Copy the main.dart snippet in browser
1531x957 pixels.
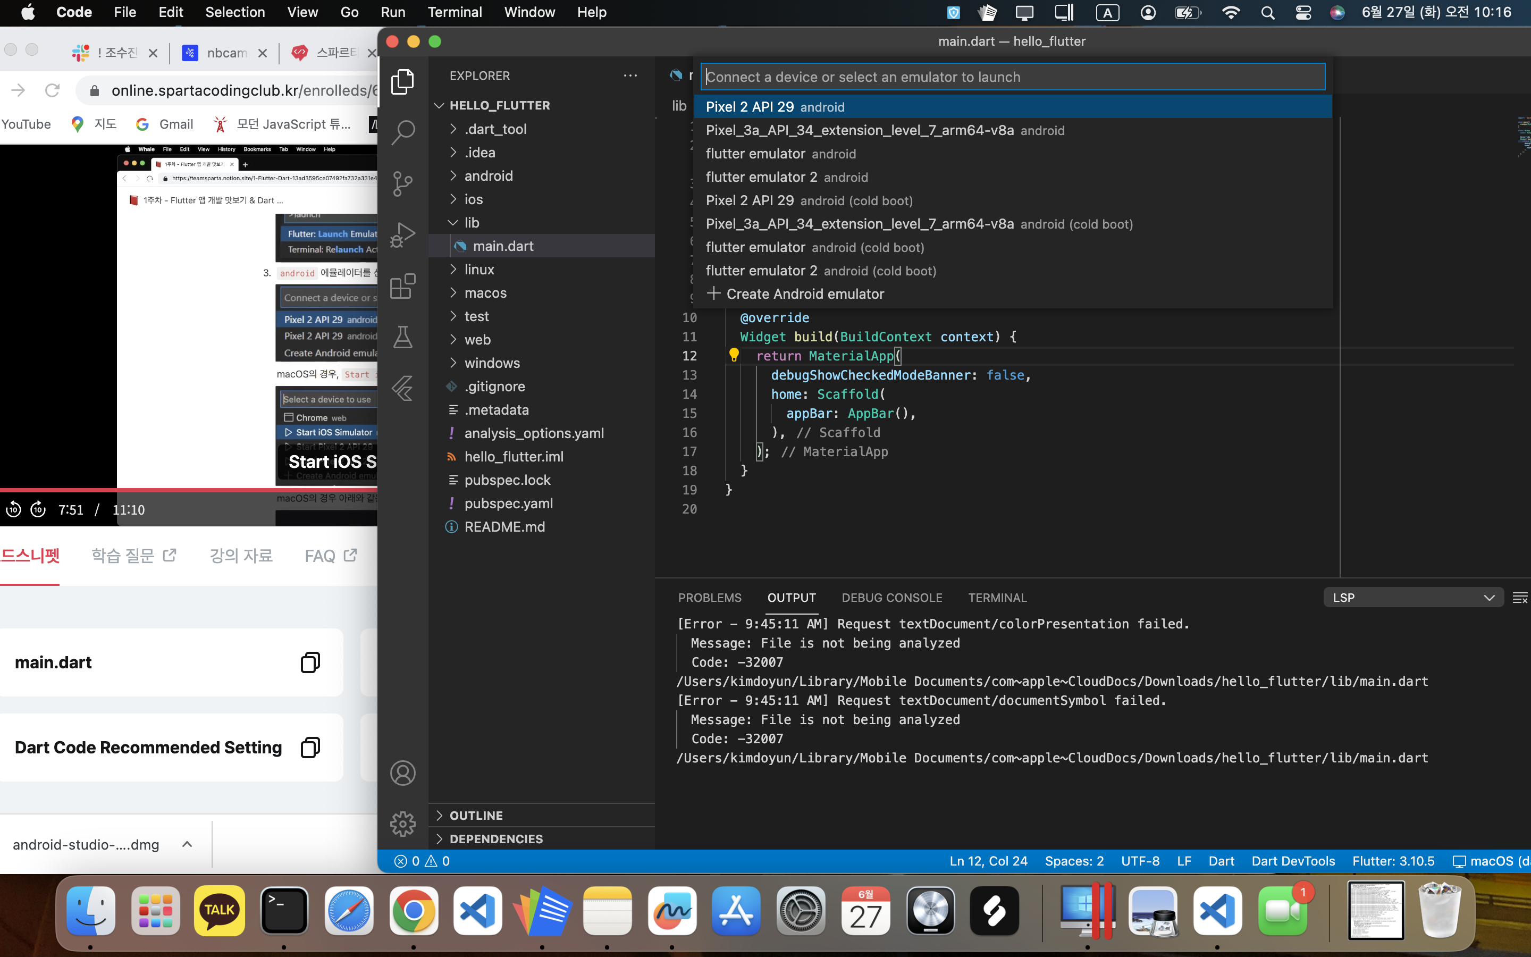pyautogui.click(x=310, y=662)
